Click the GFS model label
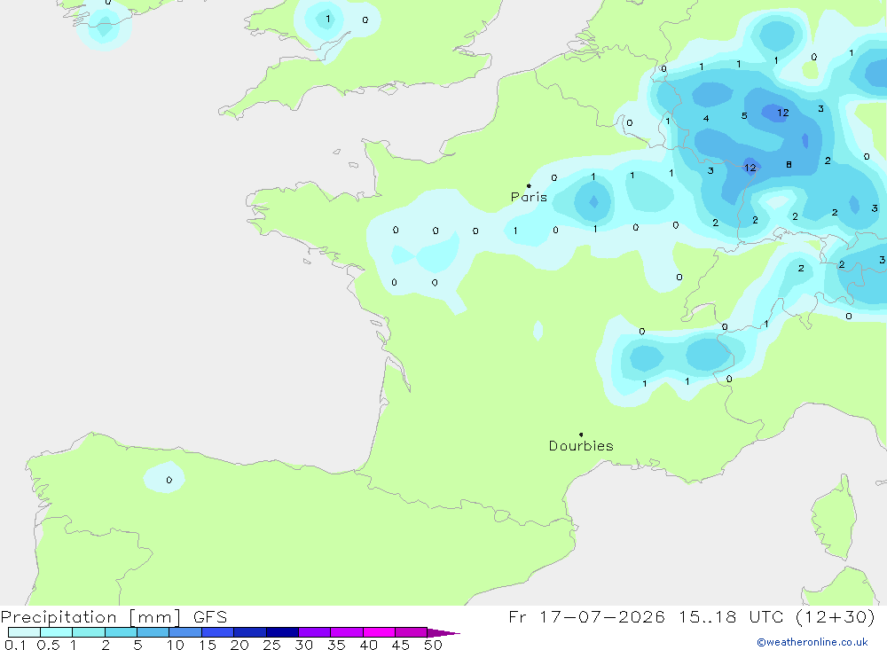Image resolution: width=887 pixels, height=650 pixels. [210, 617]
